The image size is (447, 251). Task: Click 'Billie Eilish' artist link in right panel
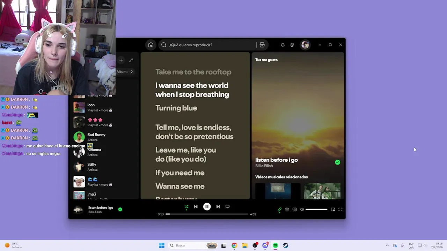(x=264, y=166)
